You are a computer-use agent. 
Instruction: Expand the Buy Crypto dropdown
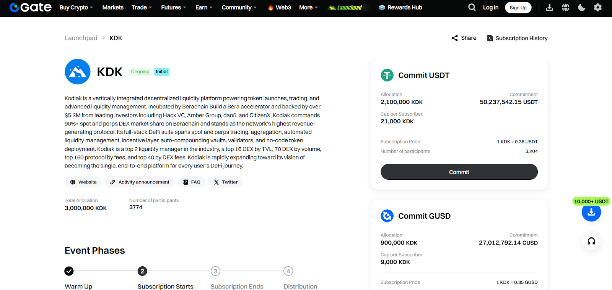tap(76, 7)
